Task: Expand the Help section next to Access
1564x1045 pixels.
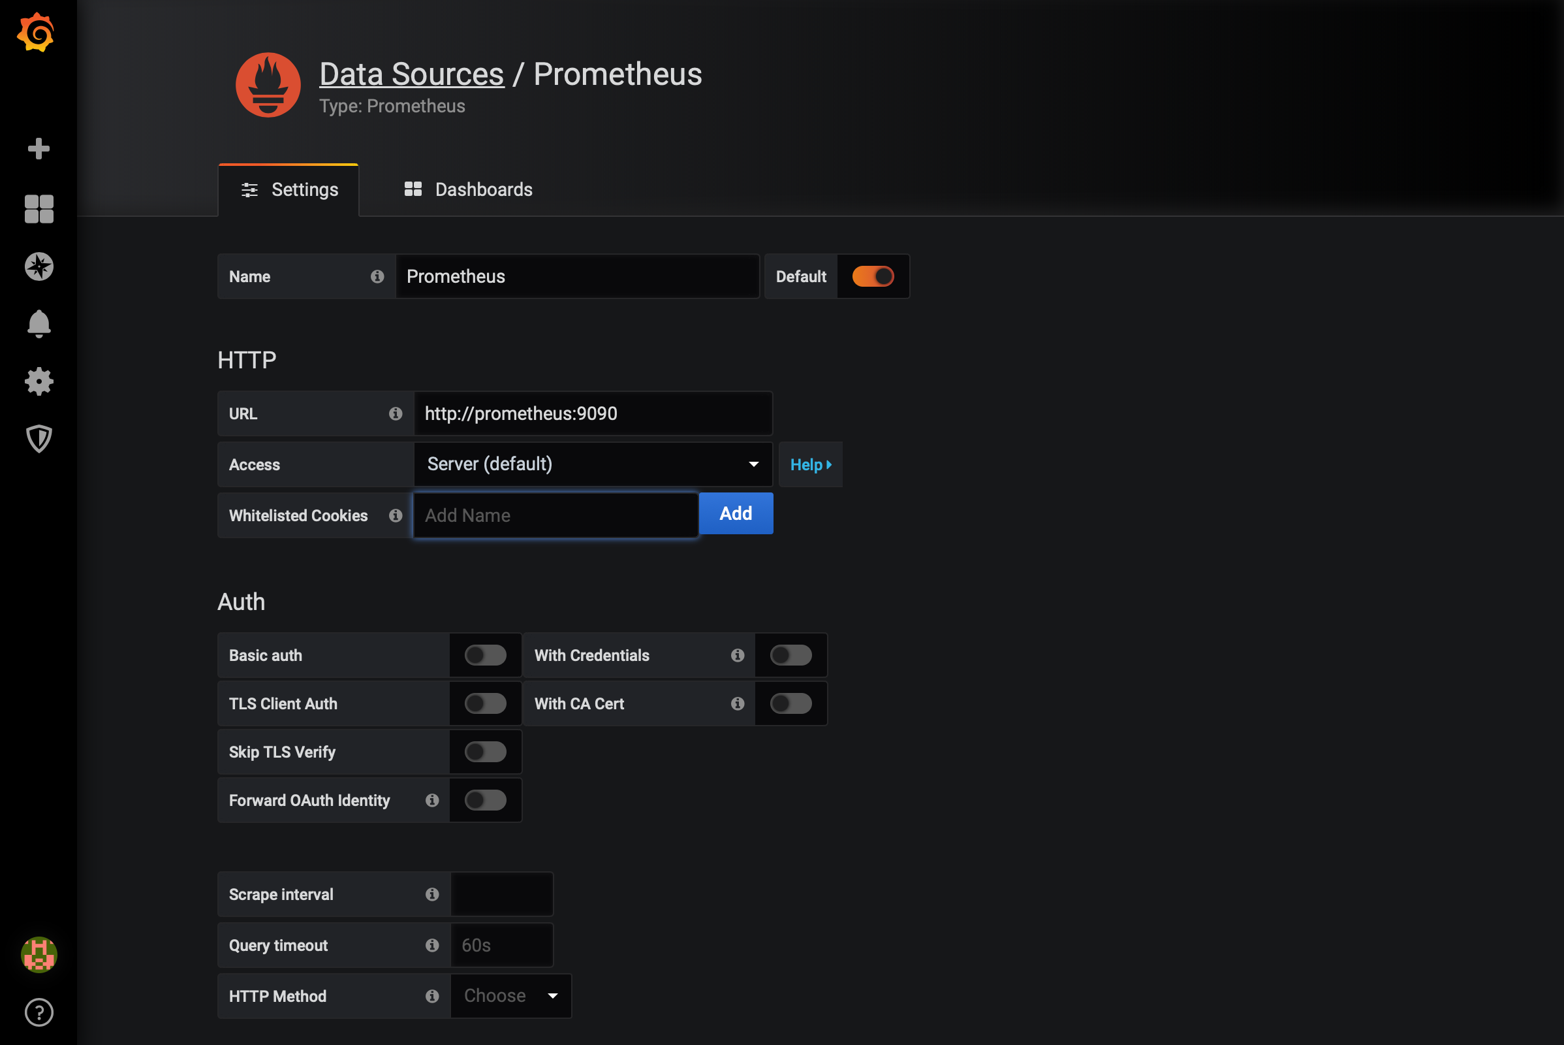Action: 810,464
